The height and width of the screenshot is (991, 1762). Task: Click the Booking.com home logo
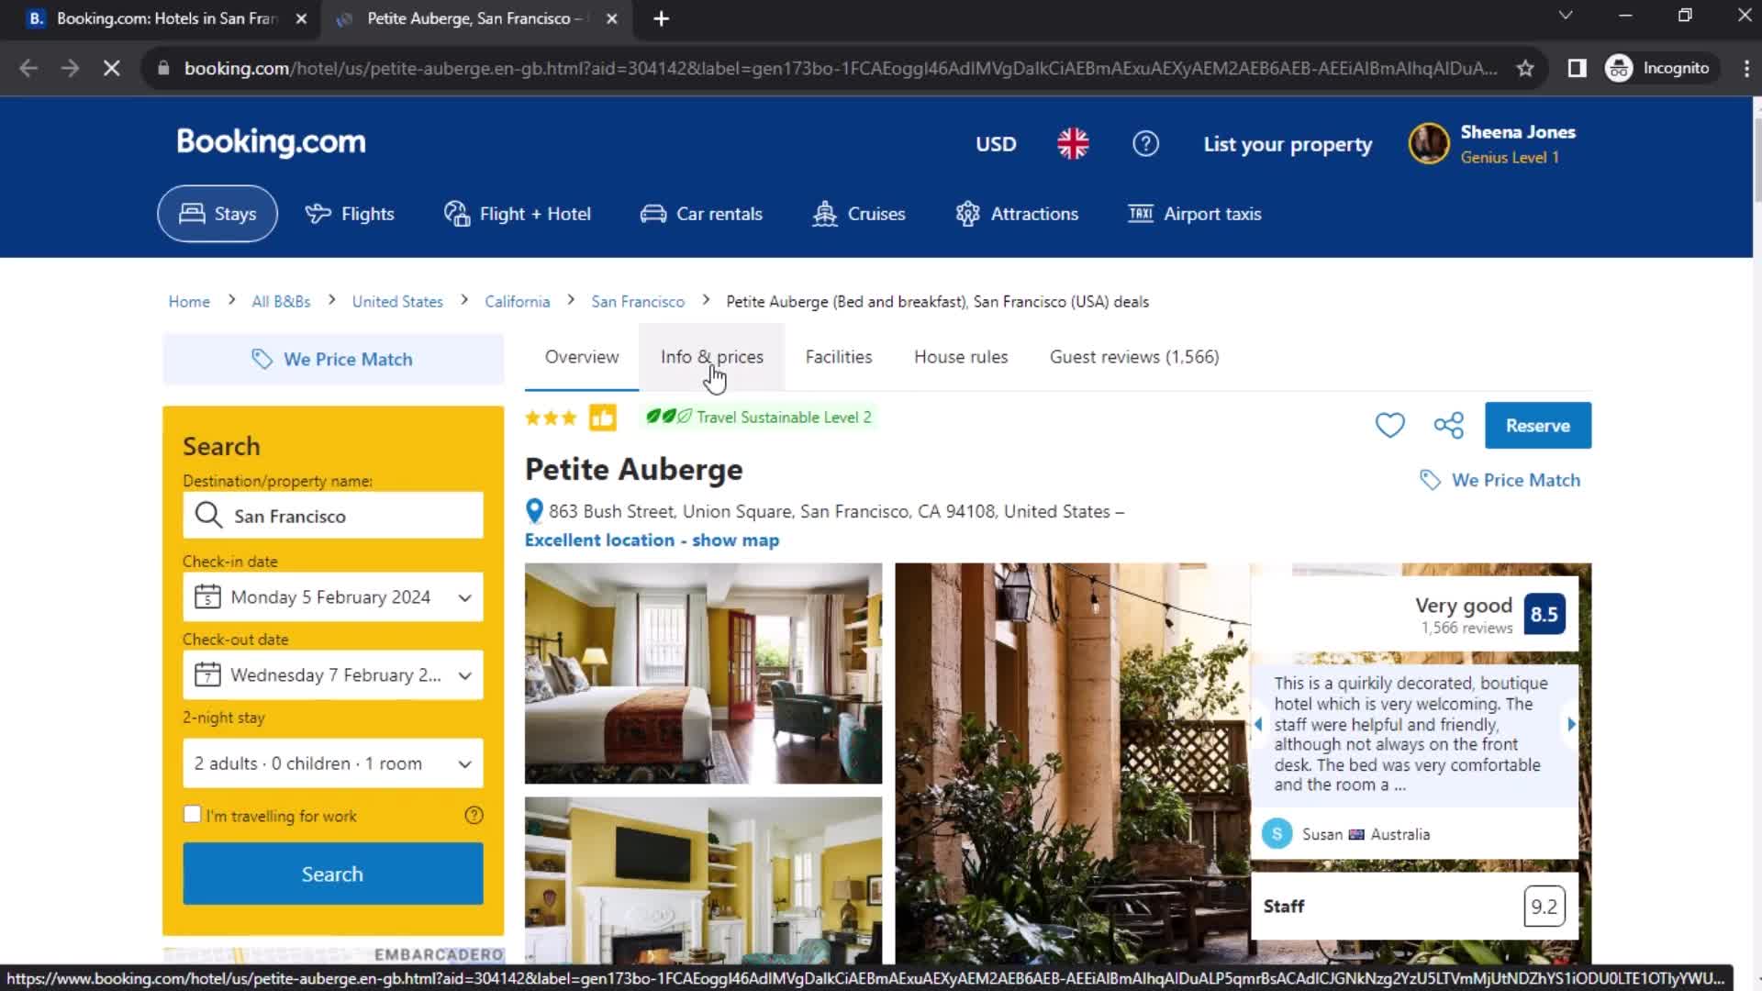coord(270,141)
